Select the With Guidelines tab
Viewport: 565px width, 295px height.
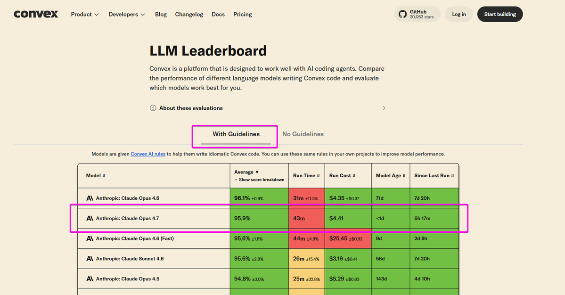(x=236, y=134)
